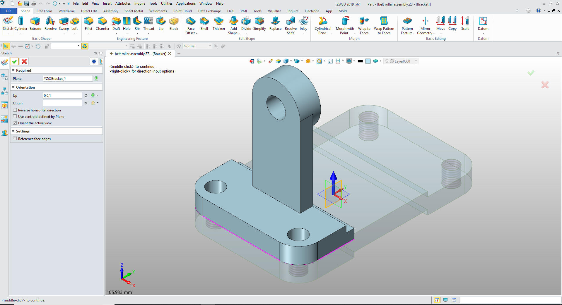This screenshot has width=562, height=305.
Task: Cancel the sketch with the red X button
Action: click(x=24, y=61)
